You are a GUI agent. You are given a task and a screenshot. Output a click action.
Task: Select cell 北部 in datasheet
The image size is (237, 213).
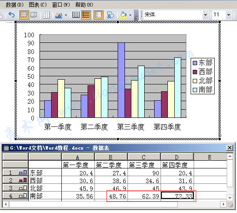(x=45, y=188)
